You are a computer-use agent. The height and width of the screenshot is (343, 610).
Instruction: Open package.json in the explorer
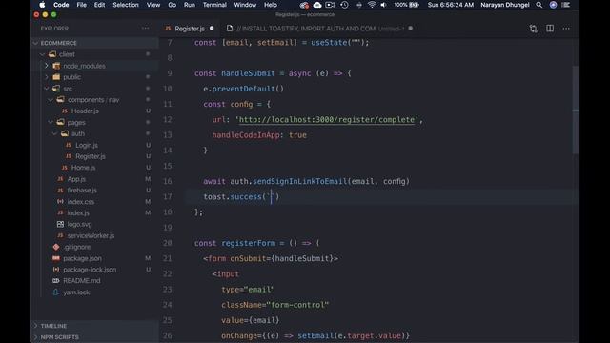(82, 258)
